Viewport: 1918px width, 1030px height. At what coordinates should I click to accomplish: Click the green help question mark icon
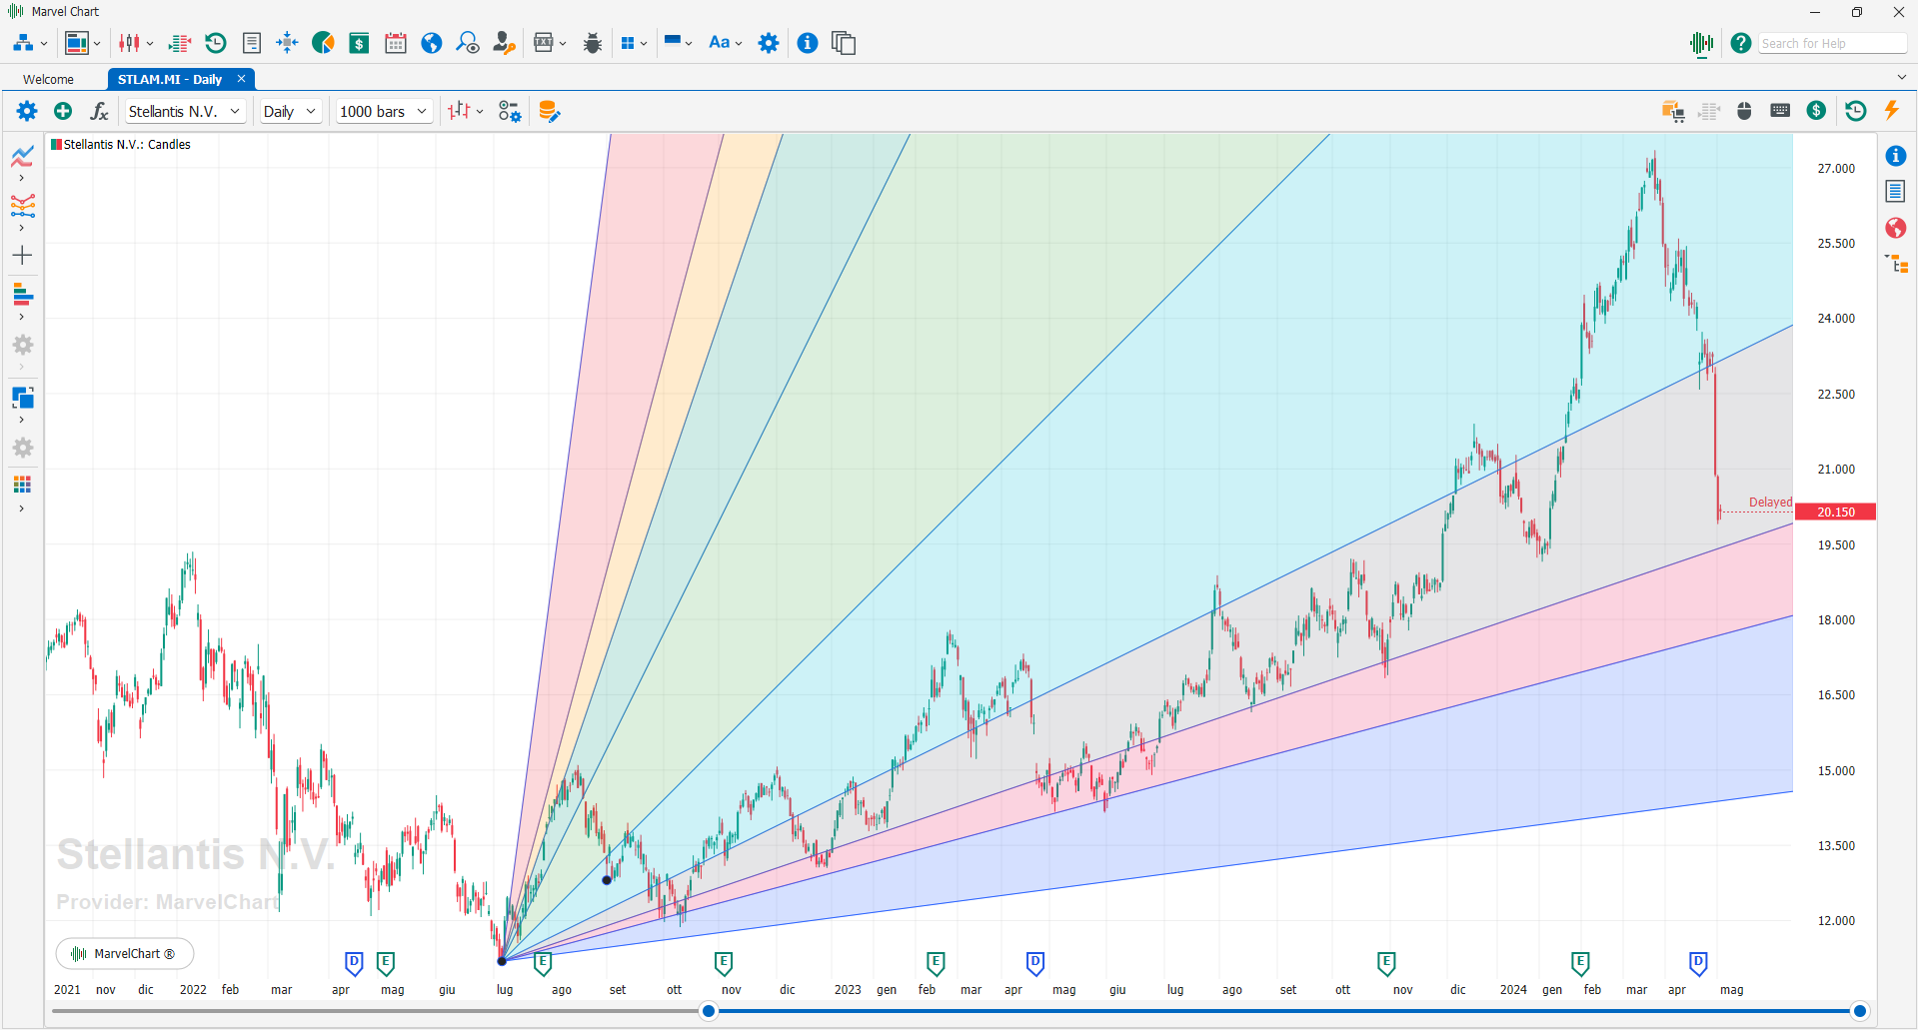[x=1741, y=43]
